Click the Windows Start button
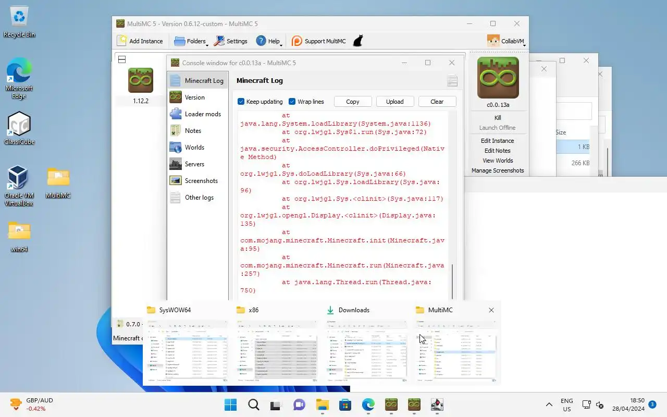The height and width of the screenshot is (417, 667). click(230, 405)
